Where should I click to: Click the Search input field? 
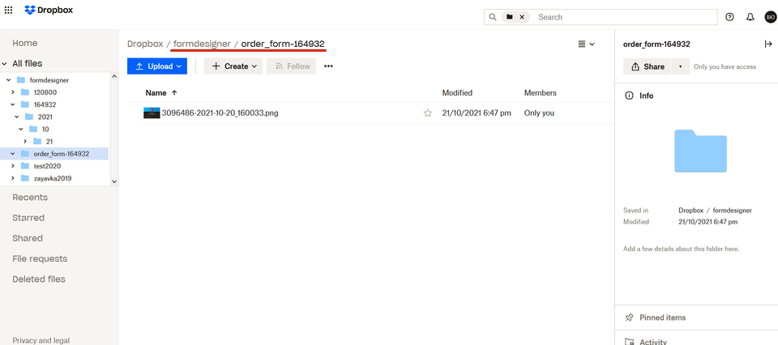point(624,17)
